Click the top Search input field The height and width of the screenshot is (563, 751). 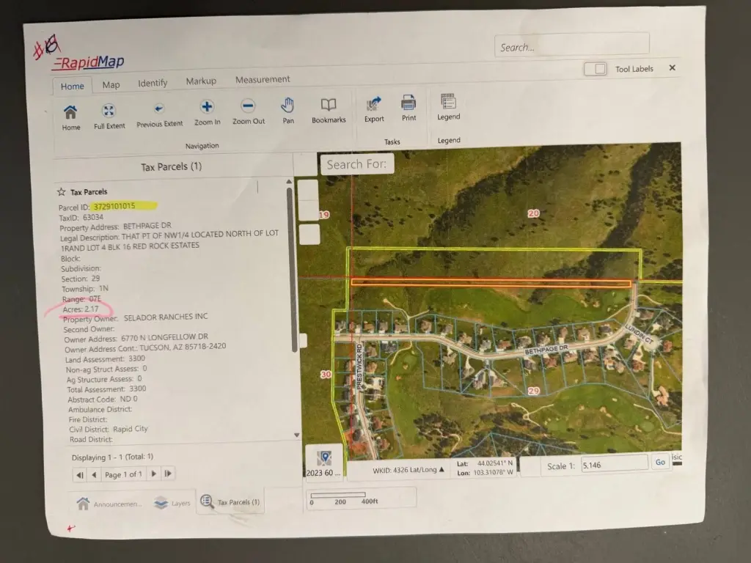(571, 47)
